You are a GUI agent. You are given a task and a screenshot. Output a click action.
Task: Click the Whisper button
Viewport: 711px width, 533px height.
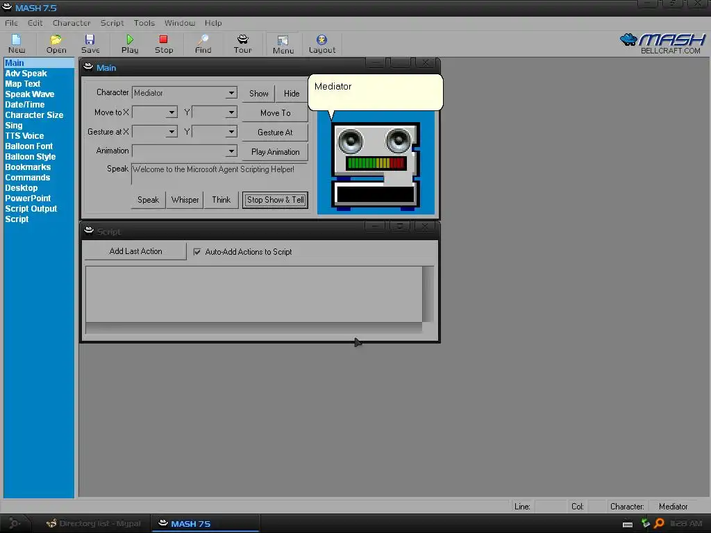[185, 200]
